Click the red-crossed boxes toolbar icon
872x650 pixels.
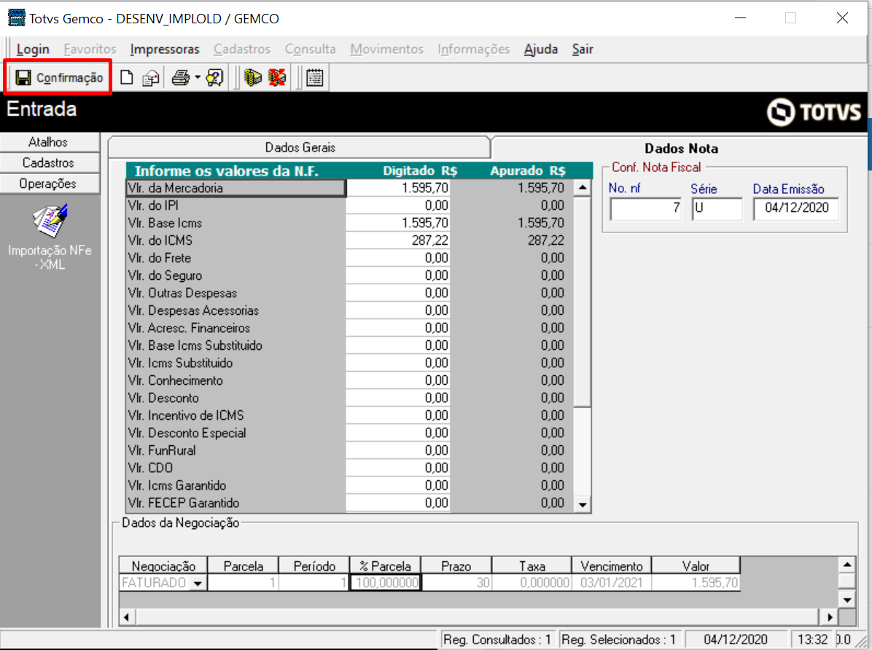tap(277, 78)
